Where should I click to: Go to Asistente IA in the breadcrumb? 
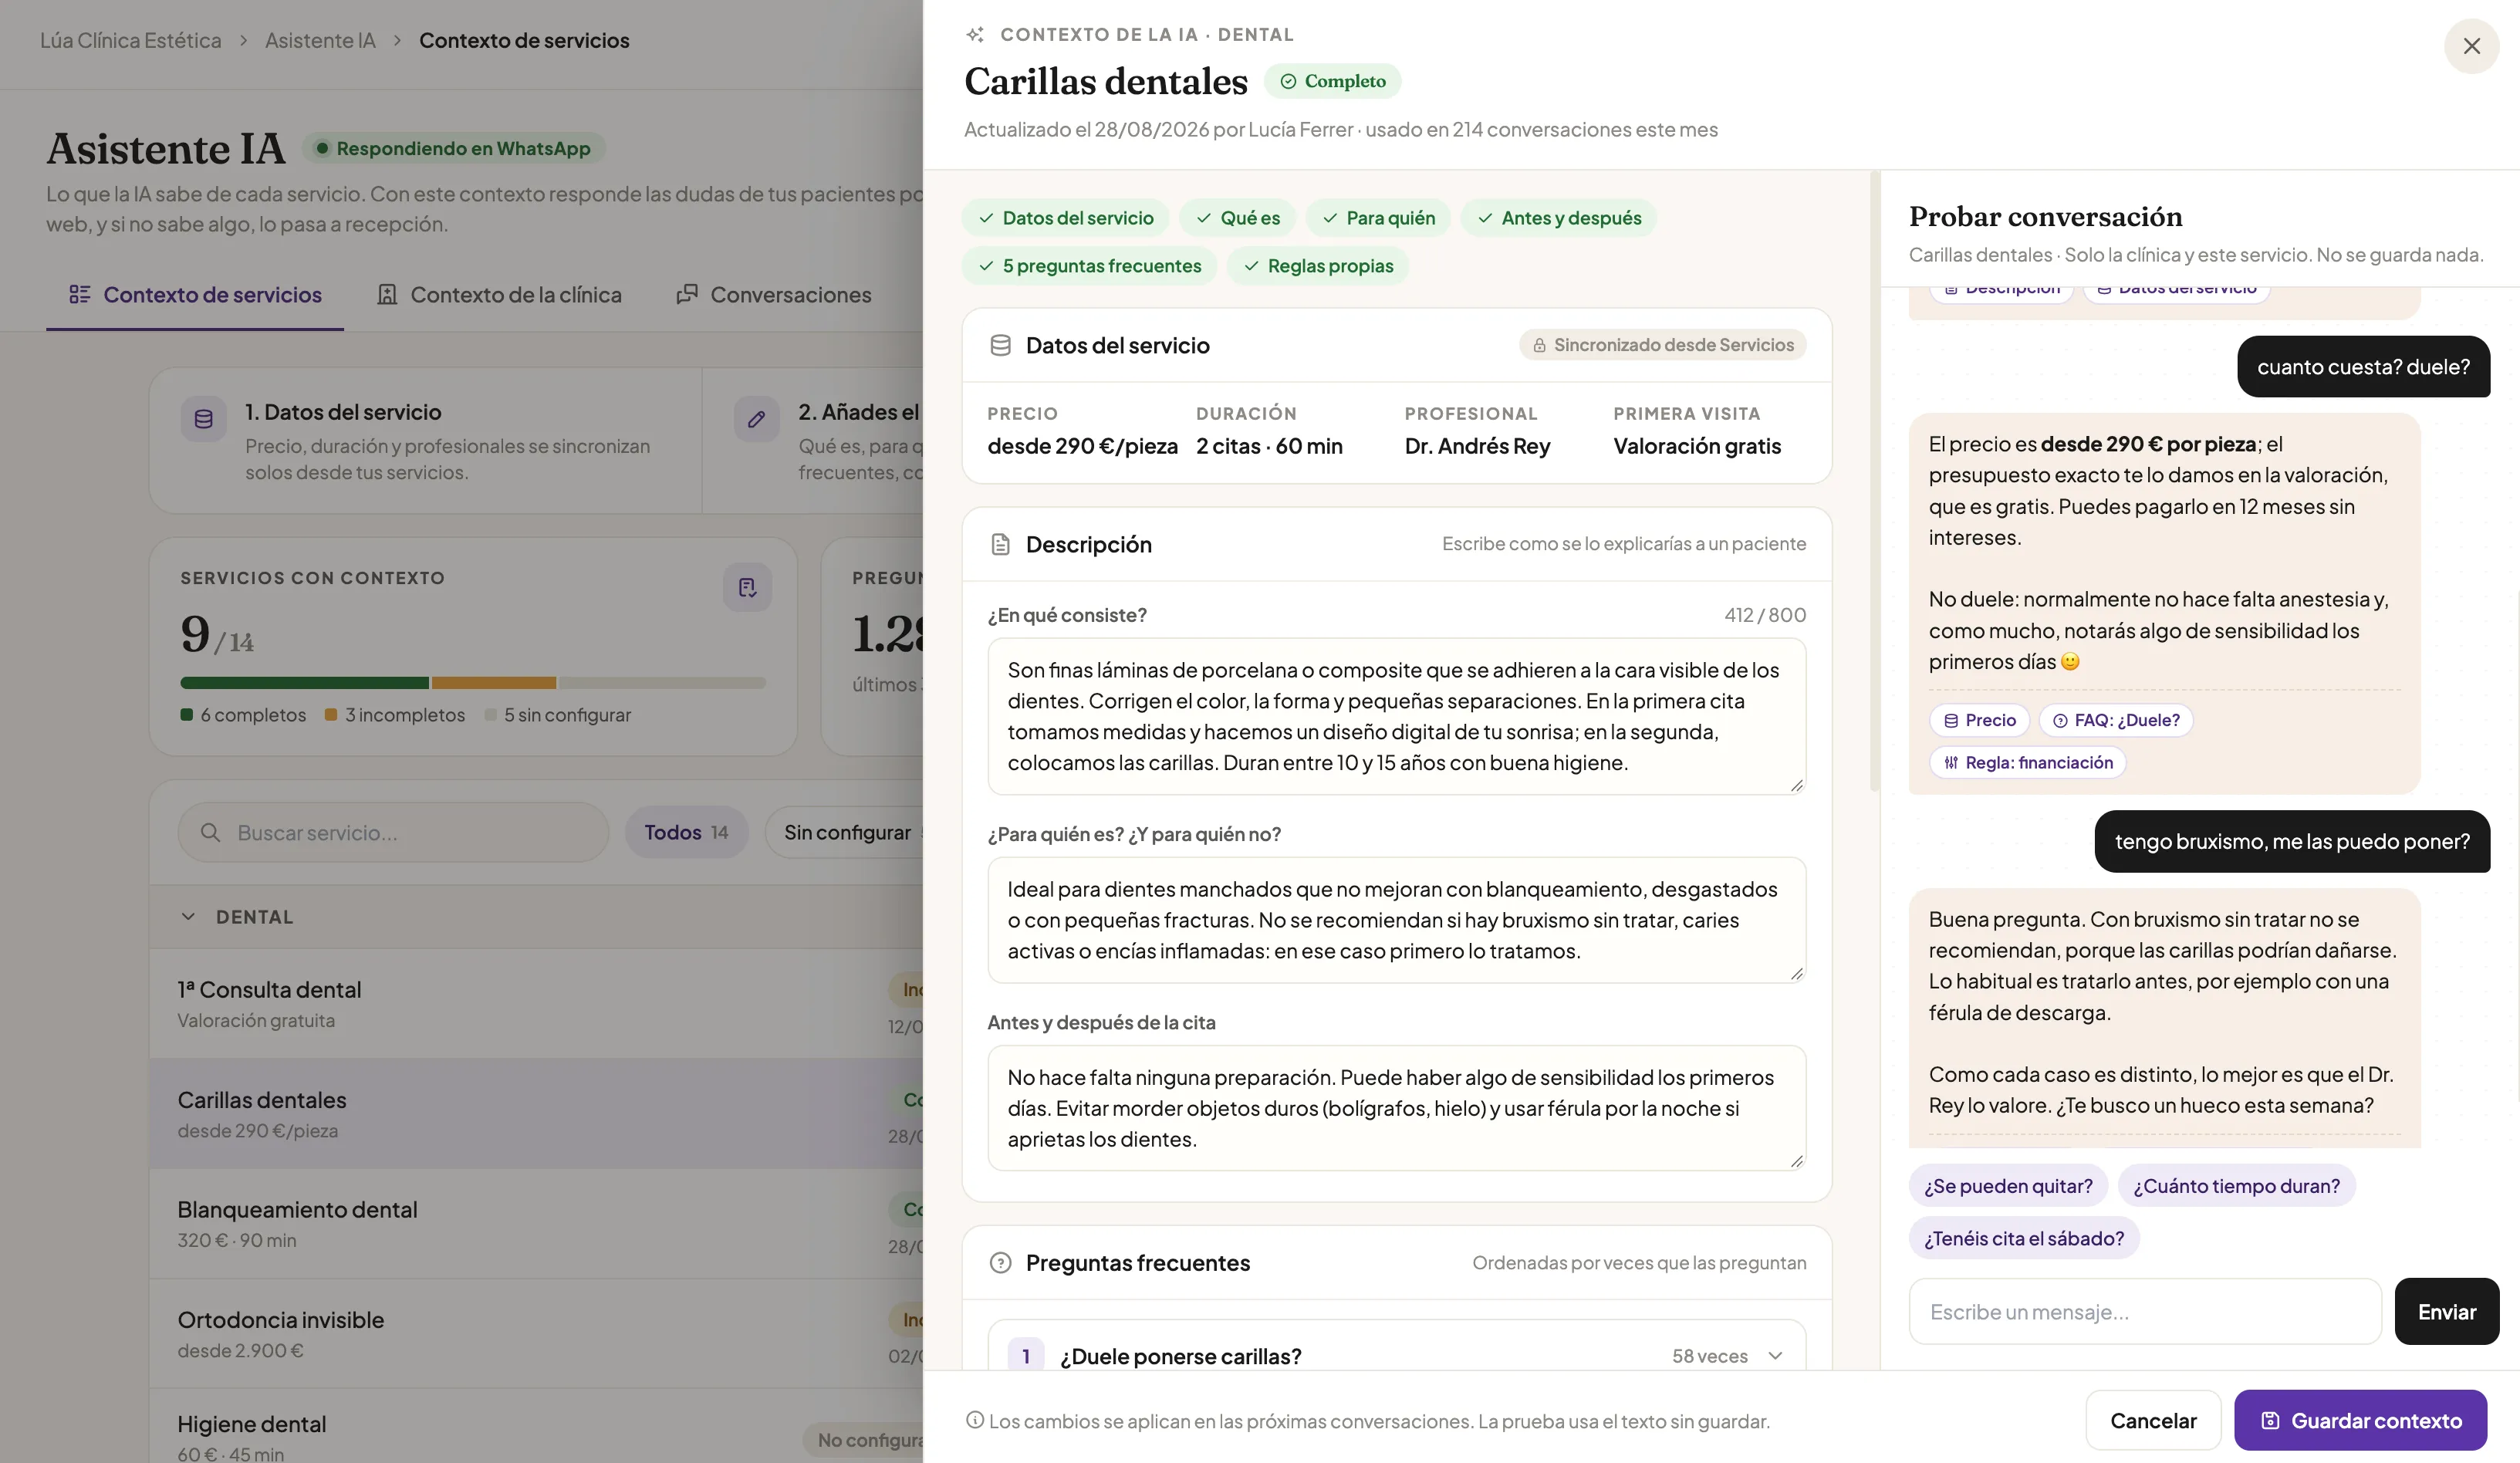point(320,41)
